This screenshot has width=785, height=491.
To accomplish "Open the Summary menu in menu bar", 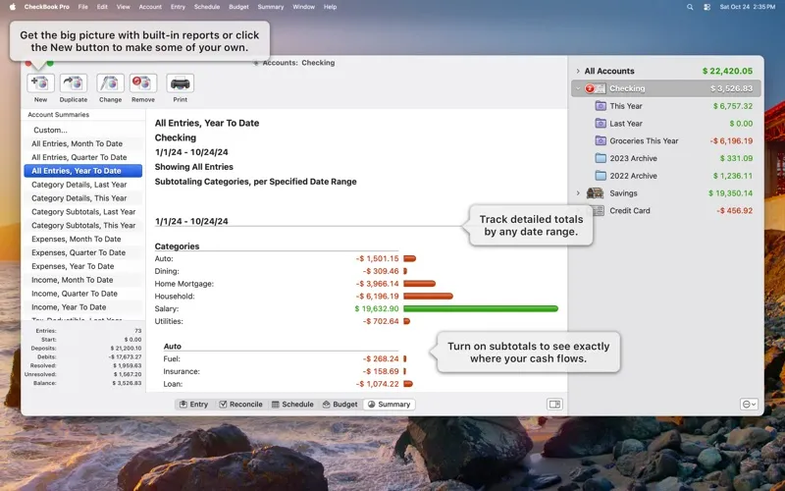I will tap(271, 7).
